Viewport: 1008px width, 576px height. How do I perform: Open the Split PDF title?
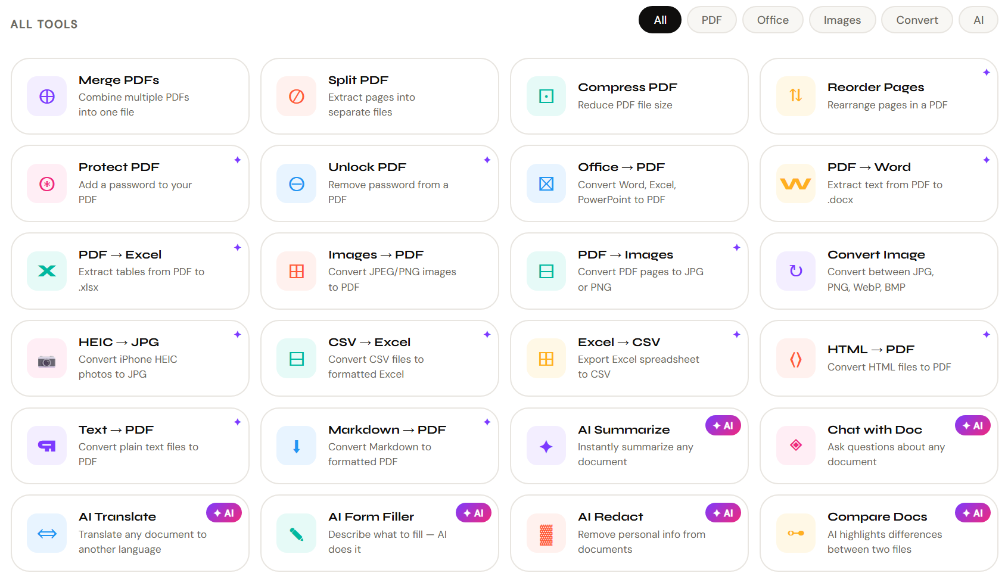tap(358, 80)
